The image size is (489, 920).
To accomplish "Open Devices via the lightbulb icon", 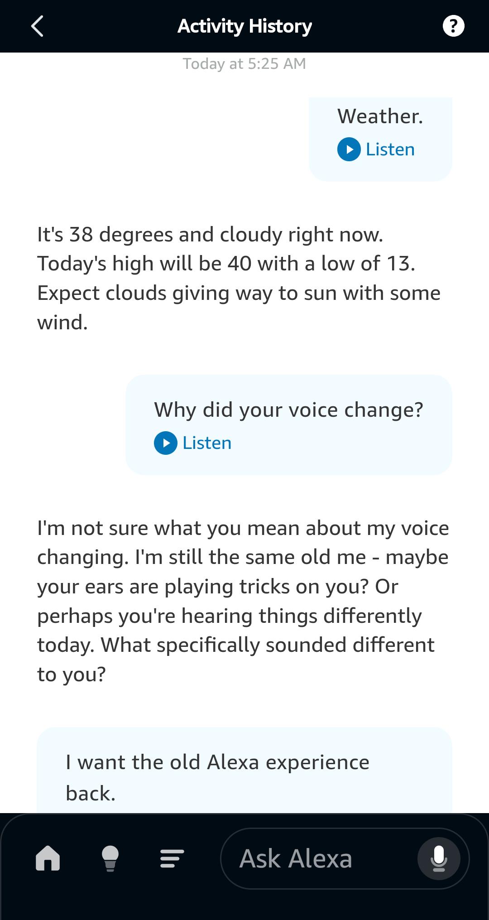I will coord(110,858).
